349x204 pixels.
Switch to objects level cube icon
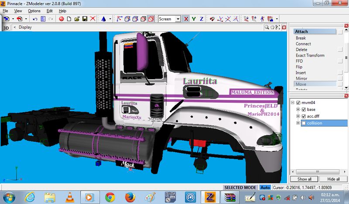tap(143, 19)
